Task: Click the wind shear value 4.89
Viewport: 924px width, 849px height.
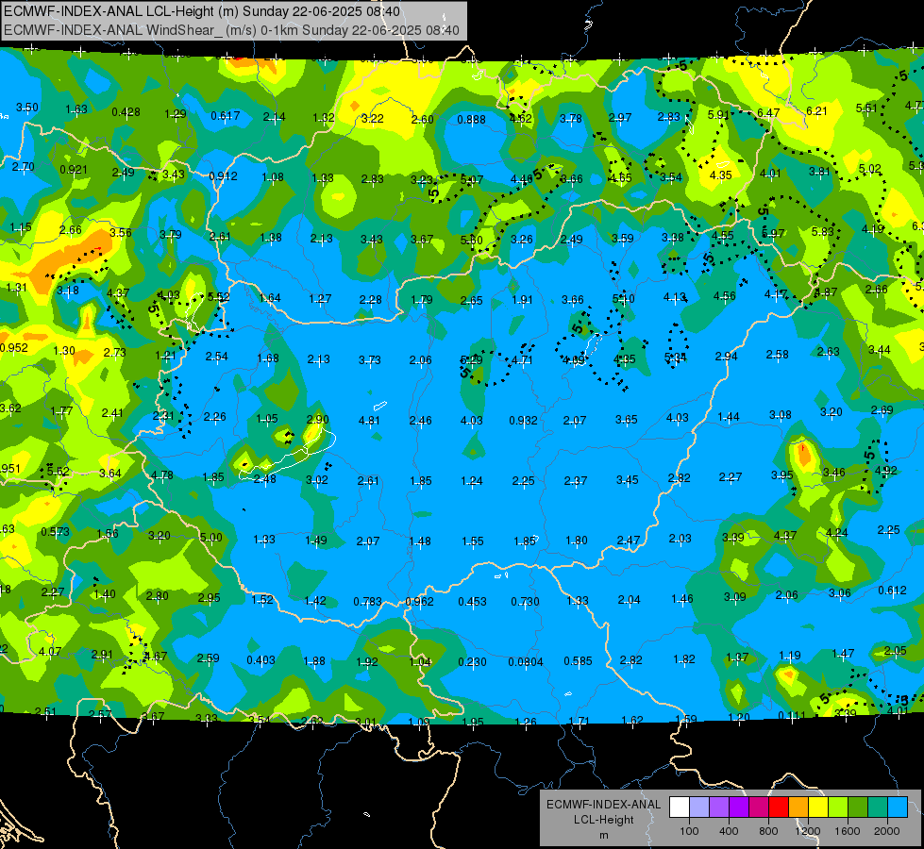Action: (x=574, y=360)
